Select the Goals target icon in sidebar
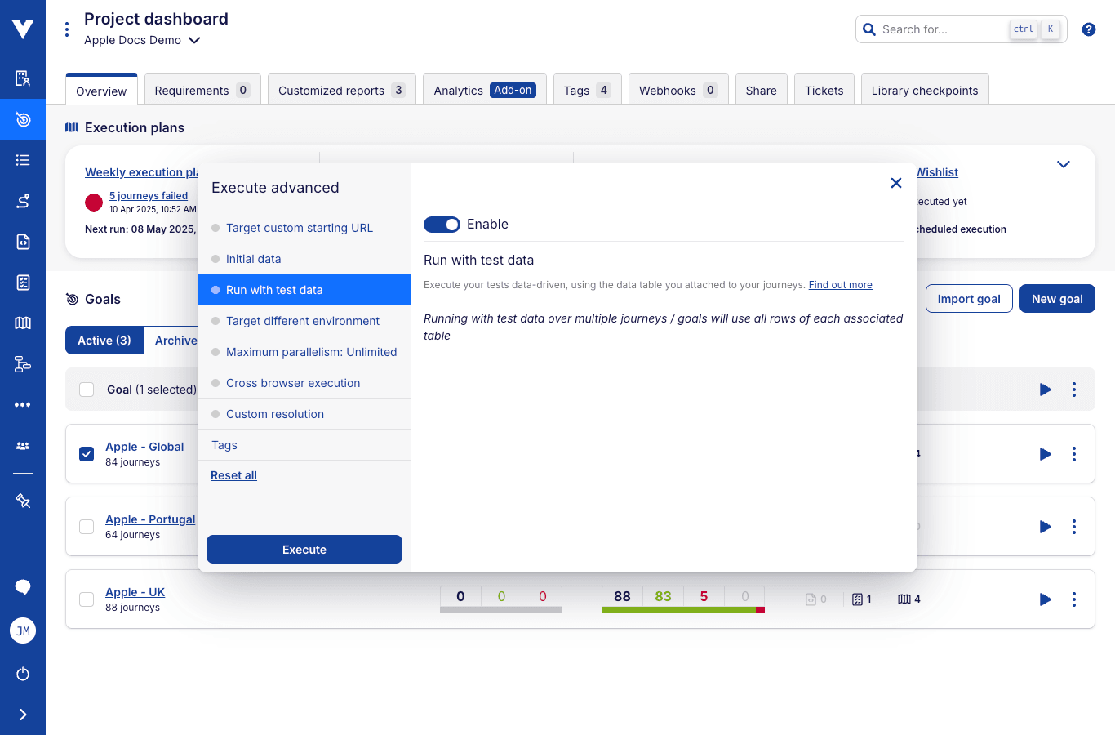The image size is (1115, 735). point(23,119)
